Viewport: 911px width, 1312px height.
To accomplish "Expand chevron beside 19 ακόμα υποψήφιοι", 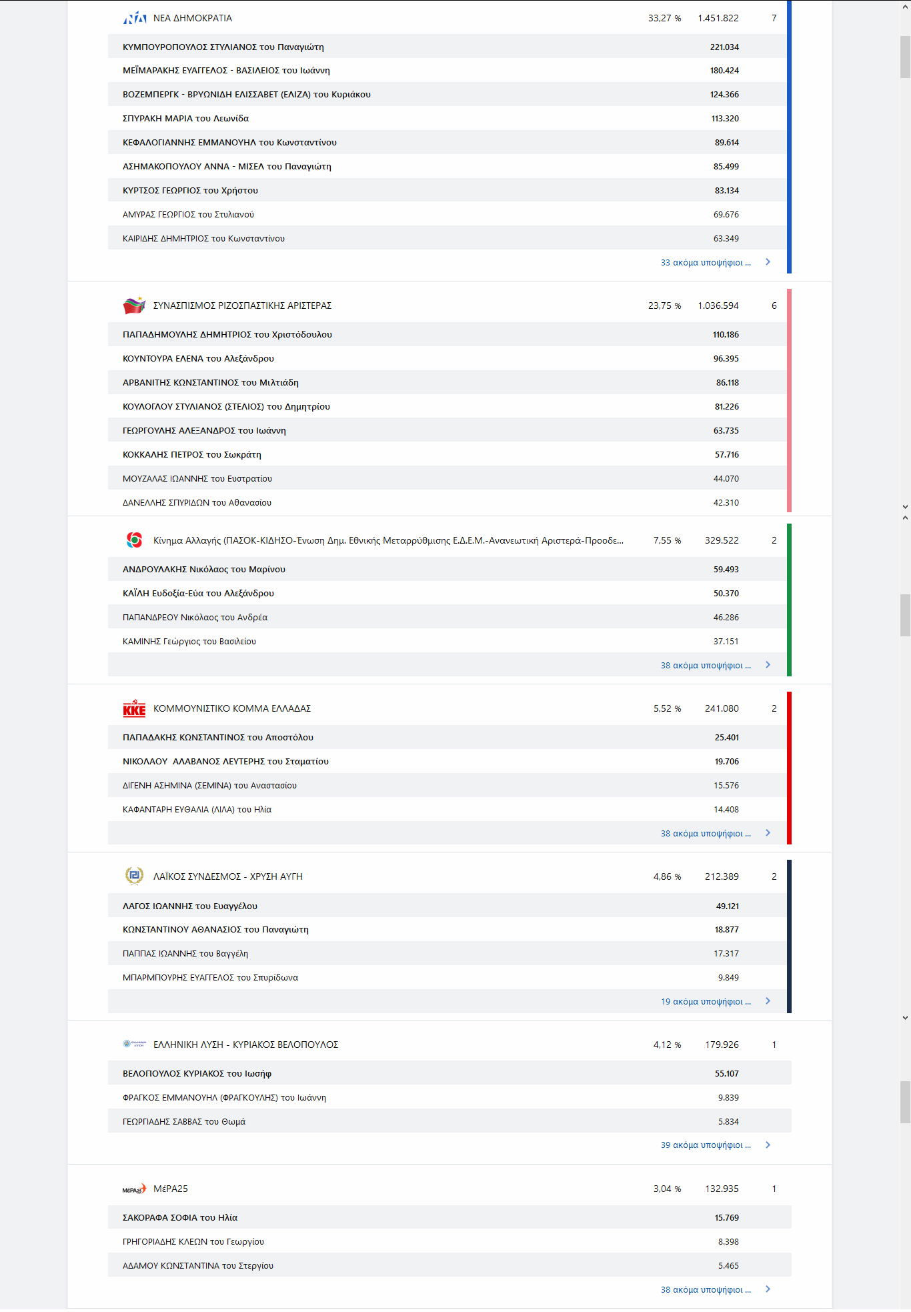I will tap(768, 1001).
